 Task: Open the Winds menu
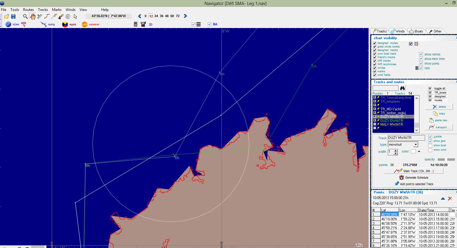[70, 10]
